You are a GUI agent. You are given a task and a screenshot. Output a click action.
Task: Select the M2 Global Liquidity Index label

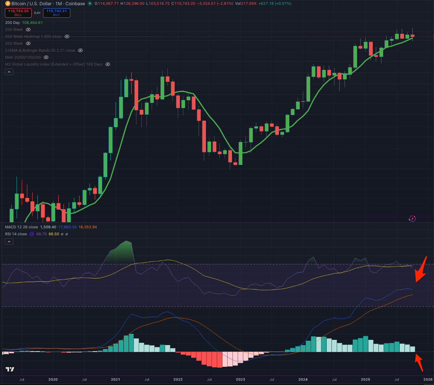click(x=54, y=64)
